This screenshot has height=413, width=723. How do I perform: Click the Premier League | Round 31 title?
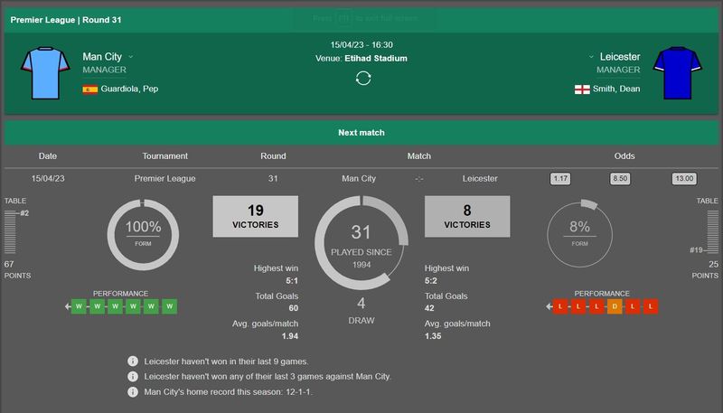tap(65, 20)
